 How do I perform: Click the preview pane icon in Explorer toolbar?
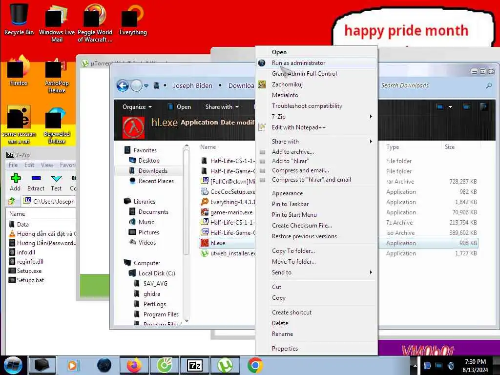[466, 107]
